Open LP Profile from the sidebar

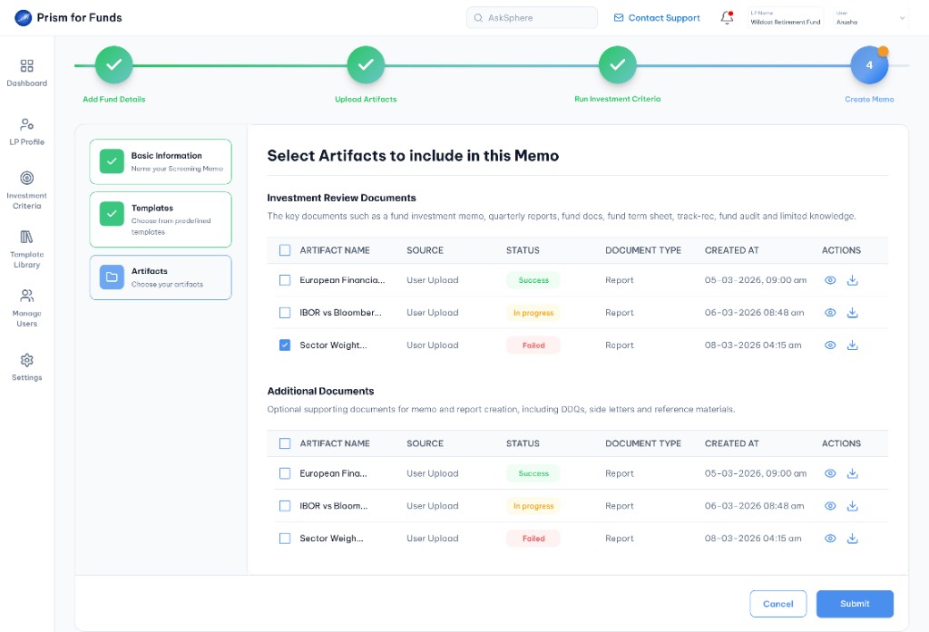[26, 124]
